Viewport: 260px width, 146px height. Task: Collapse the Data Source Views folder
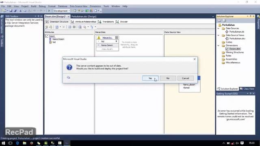pyautogui.click(x=219, y=35)
